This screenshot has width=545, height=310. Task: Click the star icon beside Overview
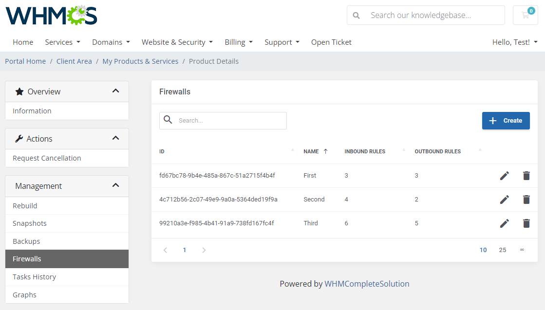coord(19,91)
